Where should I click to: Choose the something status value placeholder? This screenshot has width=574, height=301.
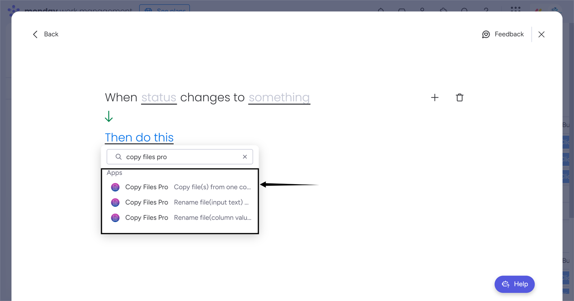(x=279, y=97)
